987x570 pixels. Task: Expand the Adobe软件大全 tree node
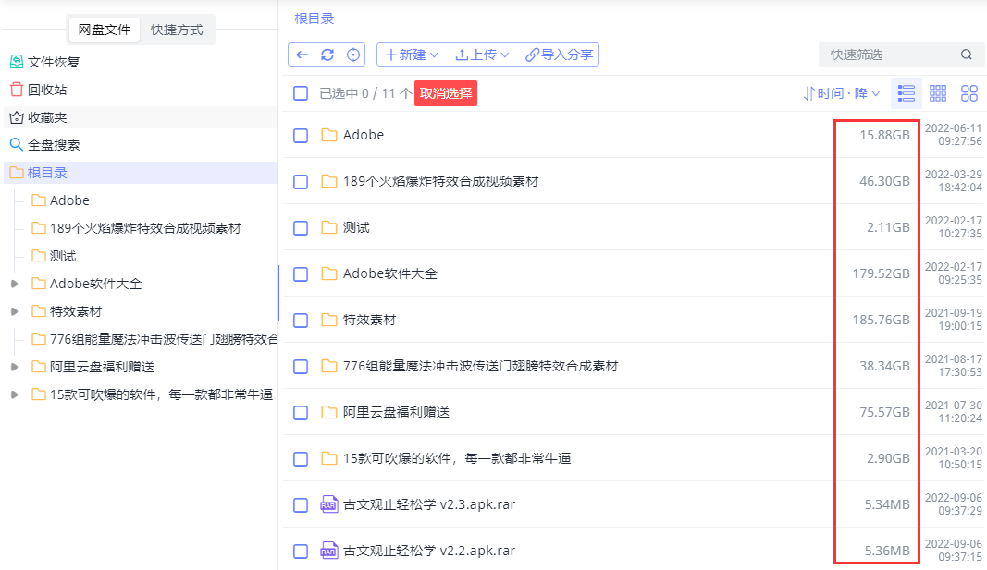tap(17, 284)
